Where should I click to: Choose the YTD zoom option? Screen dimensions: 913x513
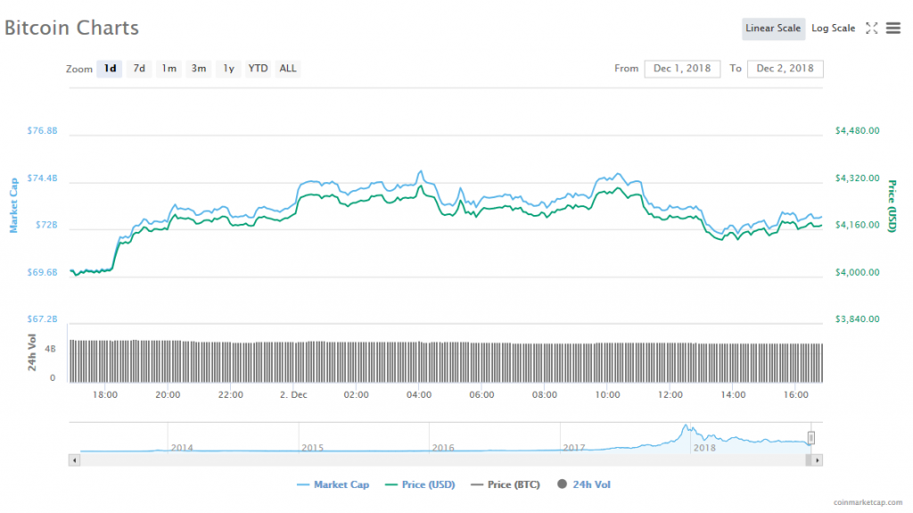point(258,69)
